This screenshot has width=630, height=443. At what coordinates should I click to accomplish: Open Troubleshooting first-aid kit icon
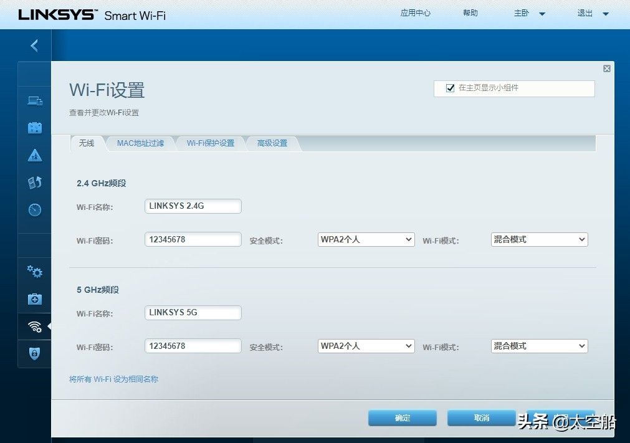35,299
